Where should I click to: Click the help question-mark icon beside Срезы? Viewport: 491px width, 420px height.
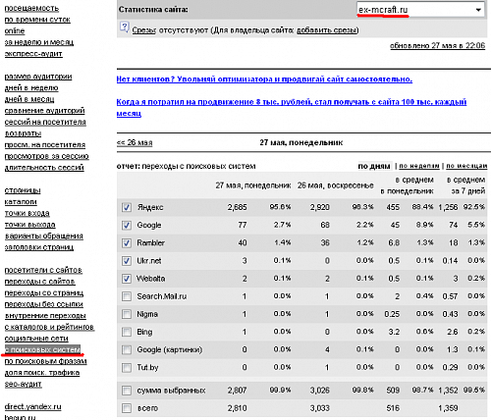[x=125, y=27]
